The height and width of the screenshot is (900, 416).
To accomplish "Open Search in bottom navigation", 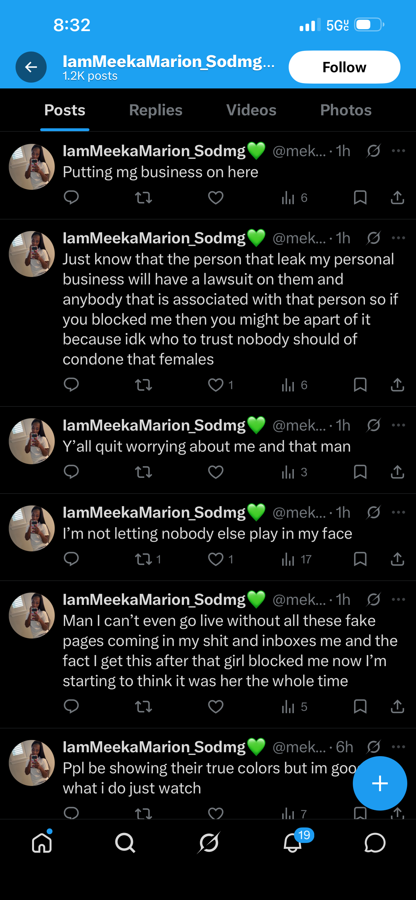I will click(125, 843).
